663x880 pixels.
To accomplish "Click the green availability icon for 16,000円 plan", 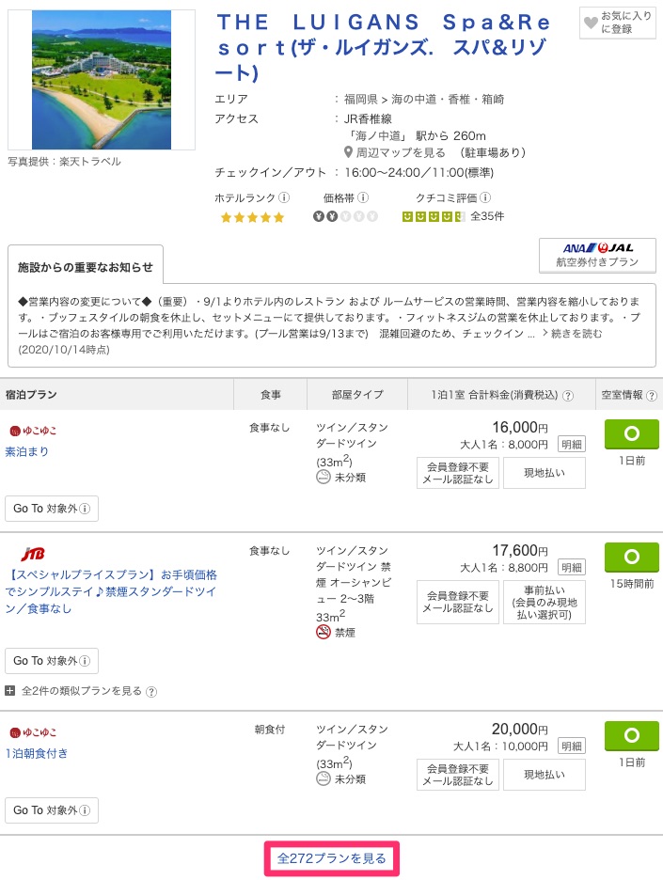I will (631, 434).
